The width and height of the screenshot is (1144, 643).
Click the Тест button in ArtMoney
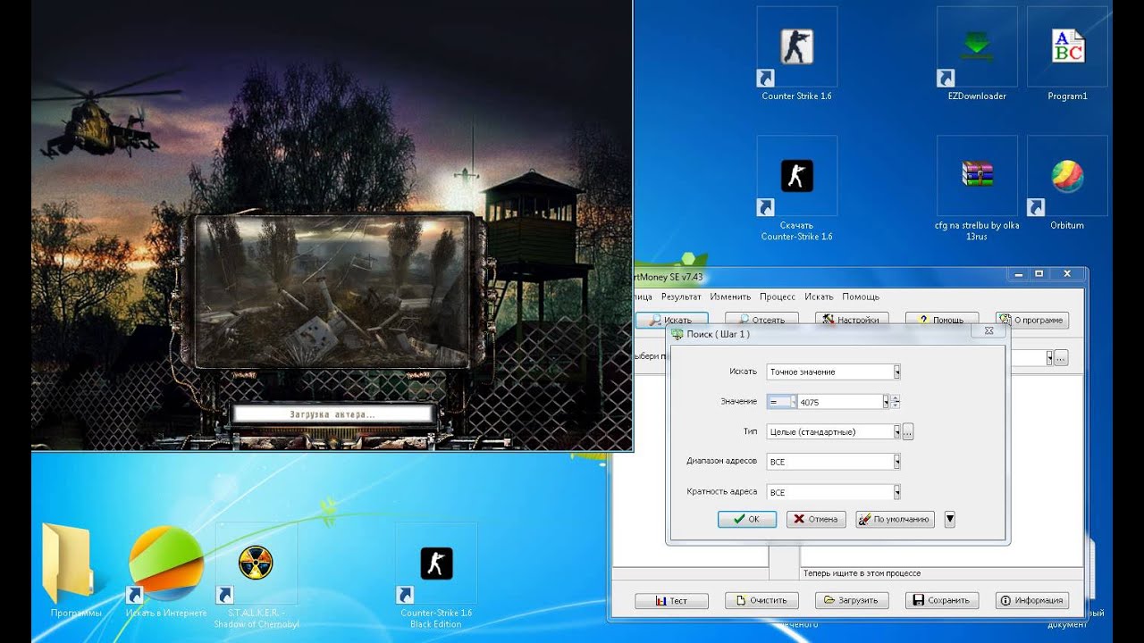[x=671, y=601]
